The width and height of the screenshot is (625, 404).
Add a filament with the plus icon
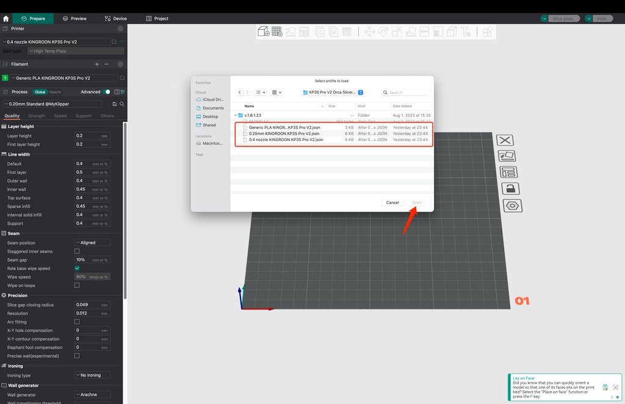96,64
